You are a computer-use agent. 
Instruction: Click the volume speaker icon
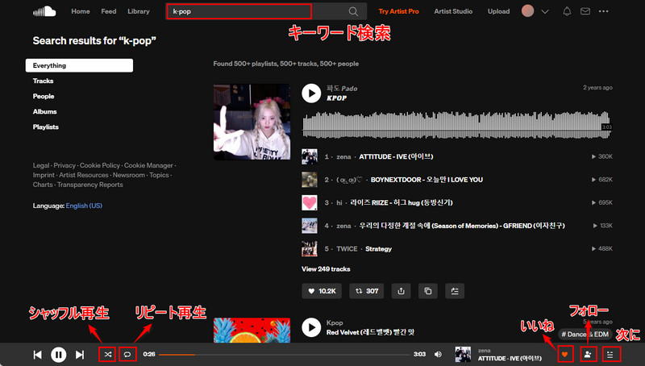click(x=438, y=355)
